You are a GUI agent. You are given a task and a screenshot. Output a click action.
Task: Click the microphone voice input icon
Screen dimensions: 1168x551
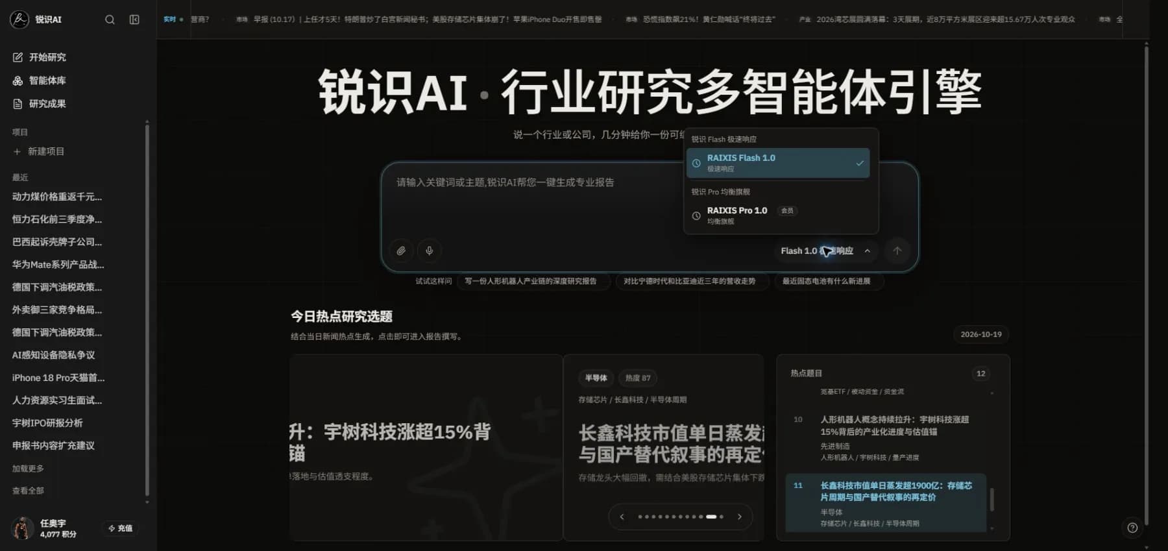pyautogui.click(x=429, y=251)
